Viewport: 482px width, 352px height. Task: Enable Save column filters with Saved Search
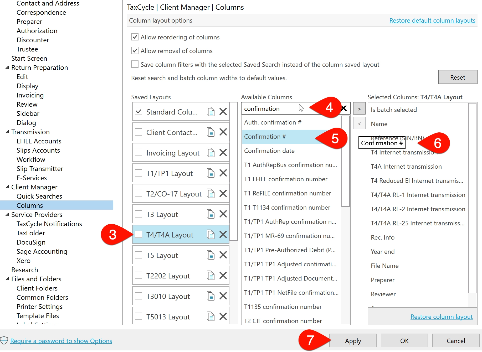point(135,64)
